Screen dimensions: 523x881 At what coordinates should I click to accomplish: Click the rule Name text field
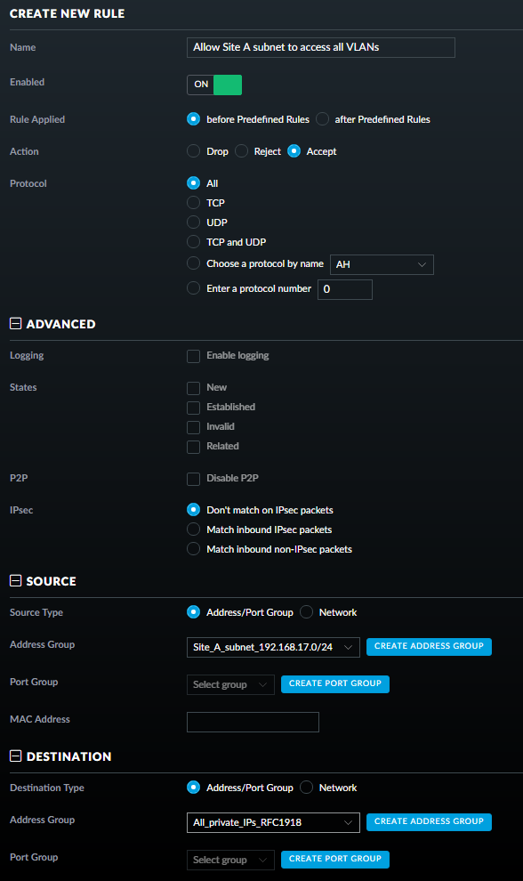click(321, 48)
